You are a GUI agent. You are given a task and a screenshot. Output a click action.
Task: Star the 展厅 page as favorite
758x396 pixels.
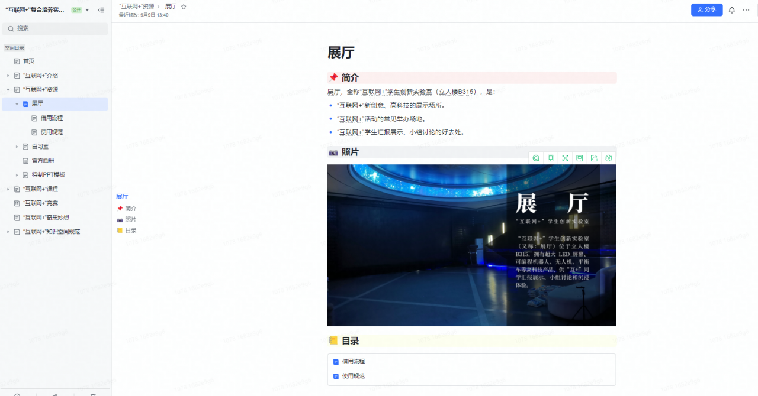click(x=184, y=7)
